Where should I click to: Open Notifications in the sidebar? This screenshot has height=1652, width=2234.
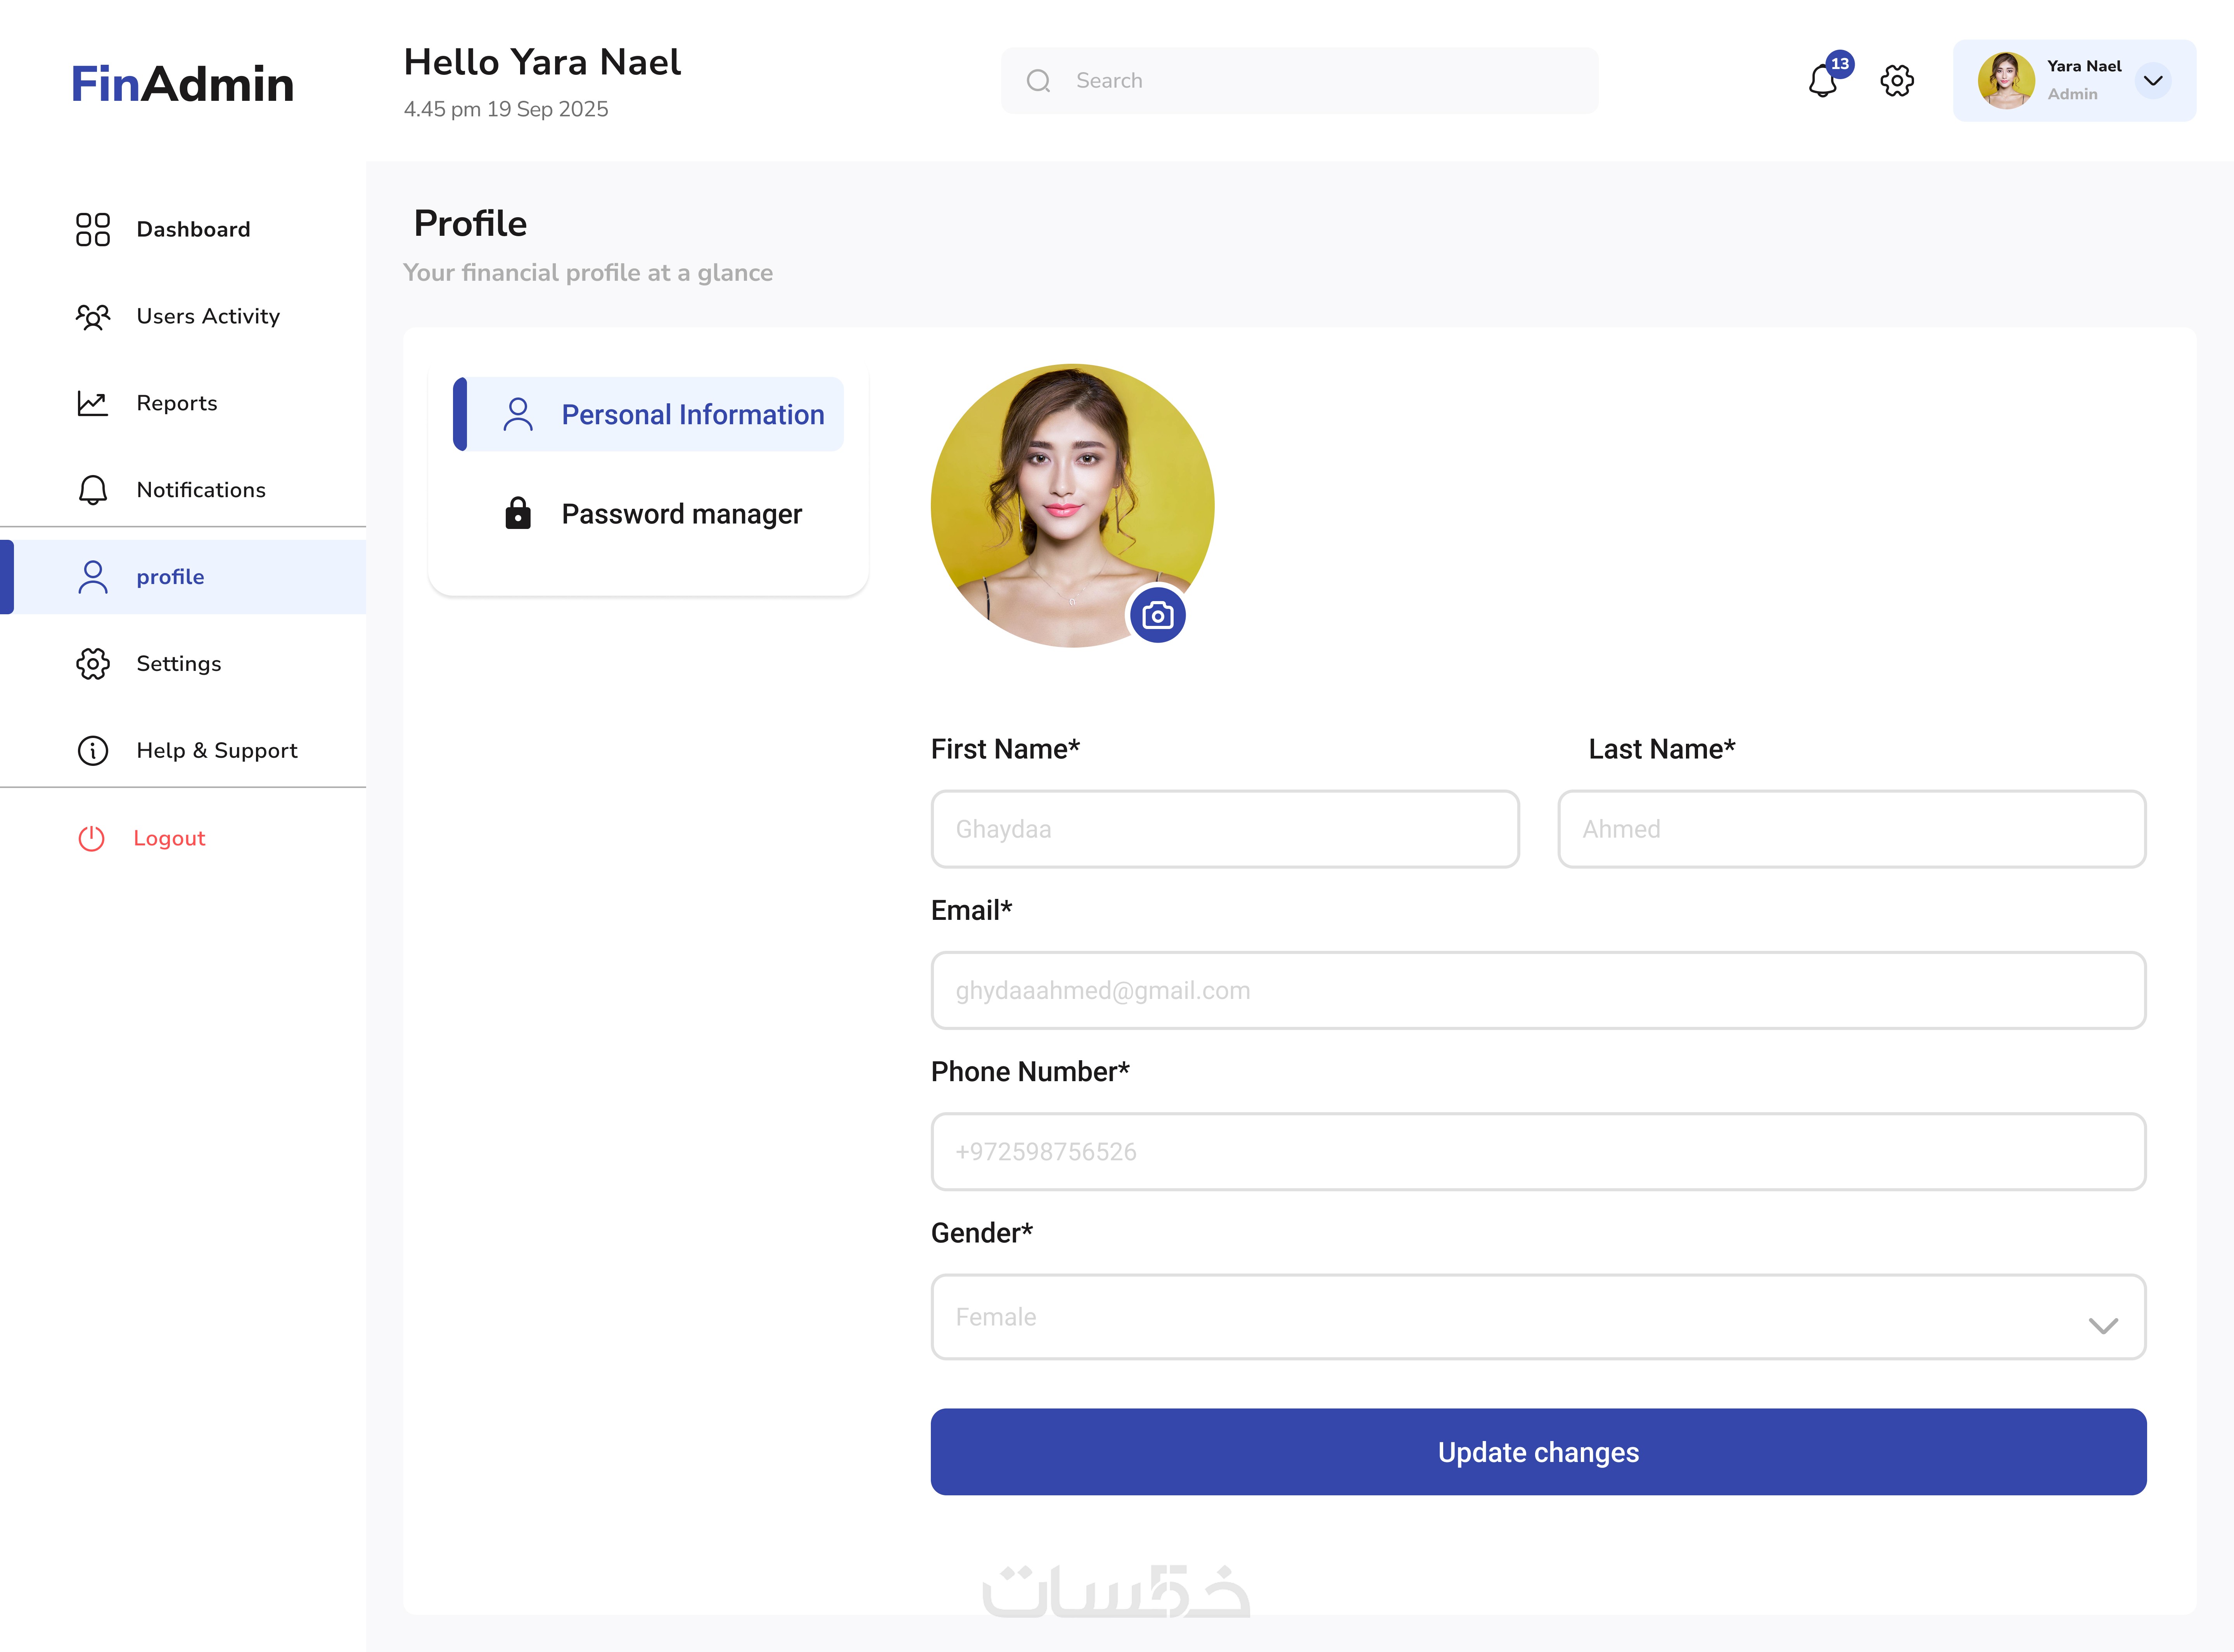point(183,490)
